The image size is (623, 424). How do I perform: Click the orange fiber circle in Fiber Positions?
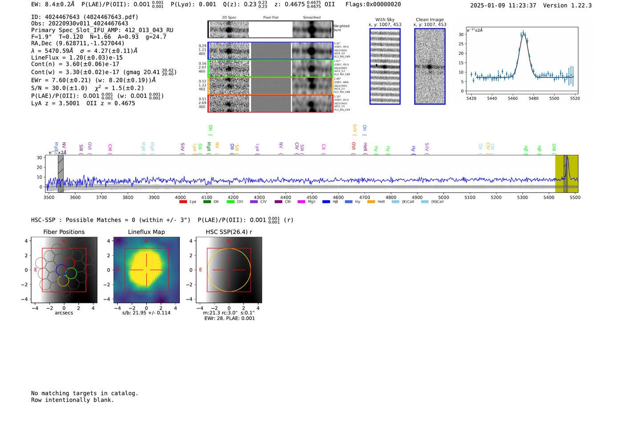point(63,280)
